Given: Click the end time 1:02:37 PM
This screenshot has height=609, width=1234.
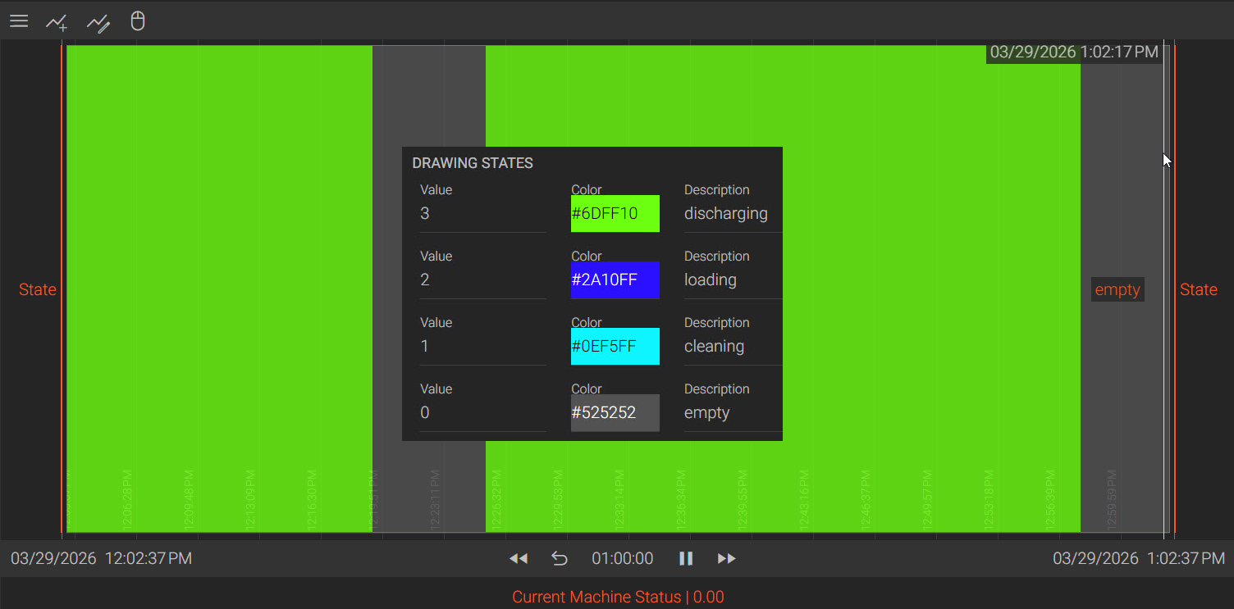Looking at the screenshot, I should tap(1186, 559).
